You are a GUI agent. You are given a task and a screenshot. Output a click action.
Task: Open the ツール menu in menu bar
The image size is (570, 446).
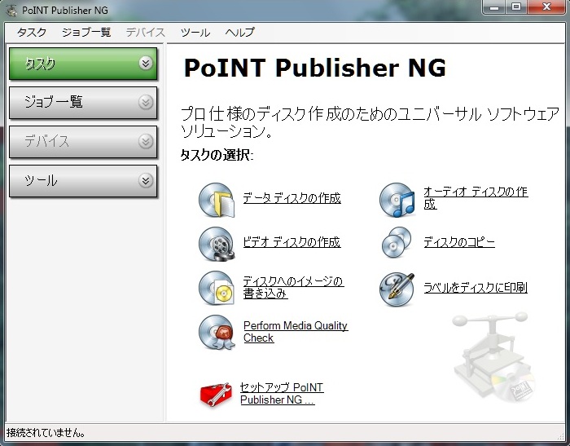pyautogui.click(x=195, y=33)
